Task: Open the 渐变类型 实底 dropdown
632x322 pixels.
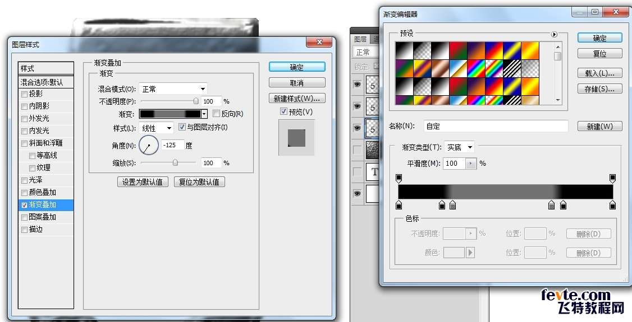Action: [459, 147]
